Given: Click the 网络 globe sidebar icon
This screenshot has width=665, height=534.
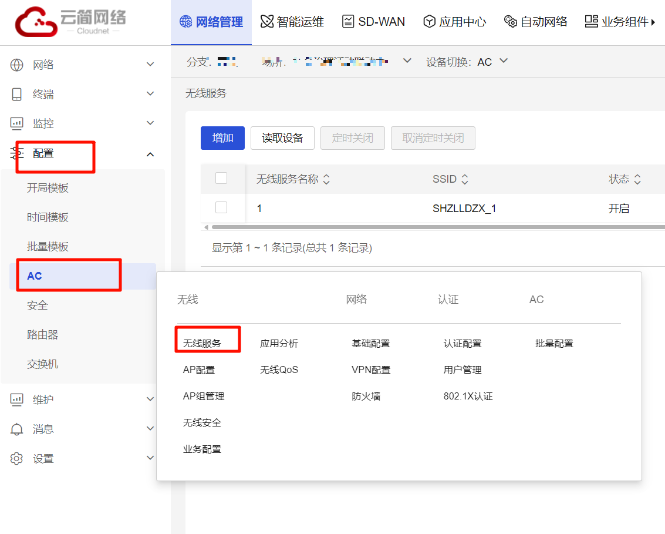Looking at the screenshot, I should (16, 65).
